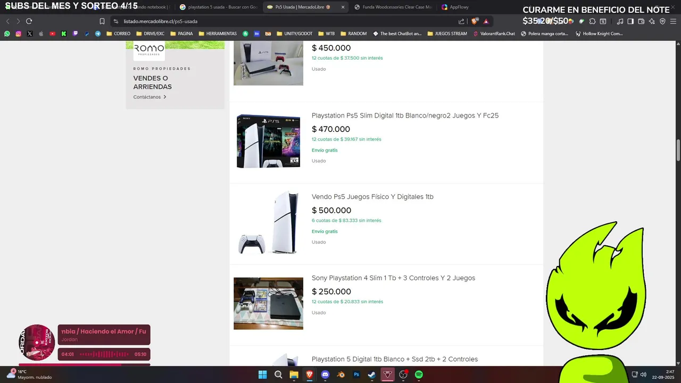Image resolution: width=681 pixels, height=383 pixels.
Task: Open the Telegram bookmark icon
Action: pyautogui.click(x=98, y=34)
